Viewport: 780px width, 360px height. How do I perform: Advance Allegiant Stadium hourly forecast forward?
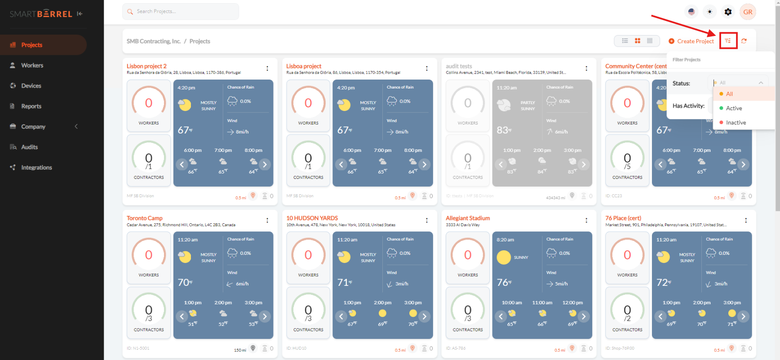point(584,316)
